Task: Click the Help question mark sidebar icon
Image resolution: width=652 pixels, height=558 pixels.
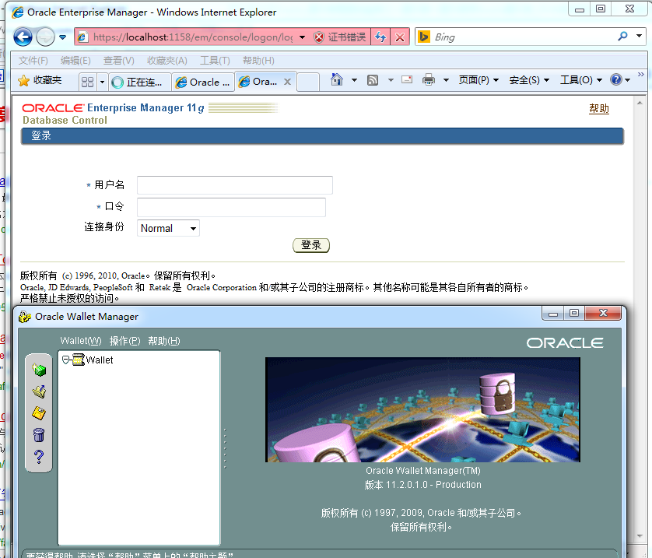Action: click(x=39, y=457)
